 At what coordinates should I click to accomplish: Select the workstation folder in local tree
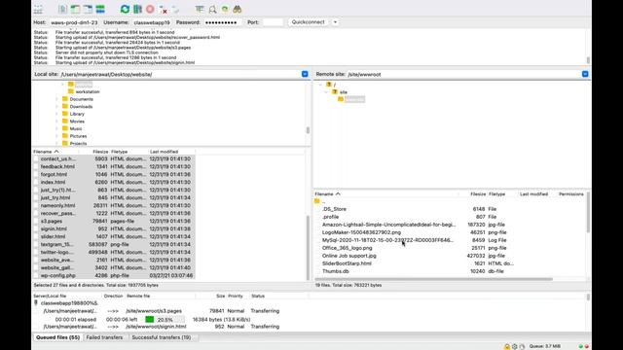[88, 91]
